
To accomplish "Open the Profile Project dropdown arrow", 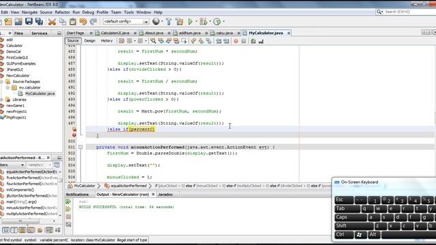I will 223,21.
